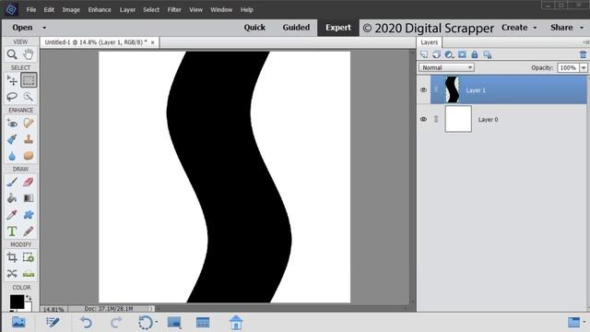Toggle the lock transparent pixels icon
The height and width of the screenshot is (332, 590).
(488, 54)
